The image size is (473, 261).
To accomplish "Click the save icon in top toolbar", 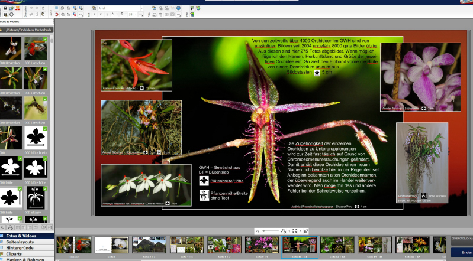I will click(5, 8).
